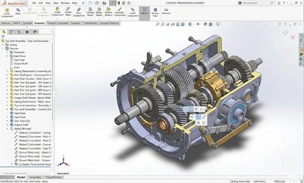304x183 pixels.
Task: Click the task pane Appearances color ball
Action: (301, 55)
